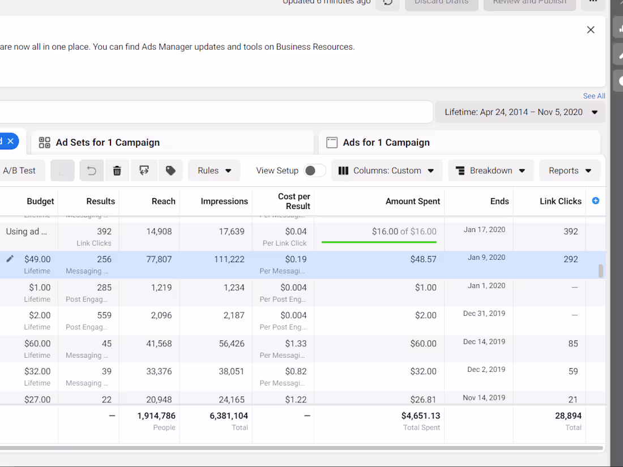Click the blue plus add column icon
623x467 pixels.
tap(595, 201)
